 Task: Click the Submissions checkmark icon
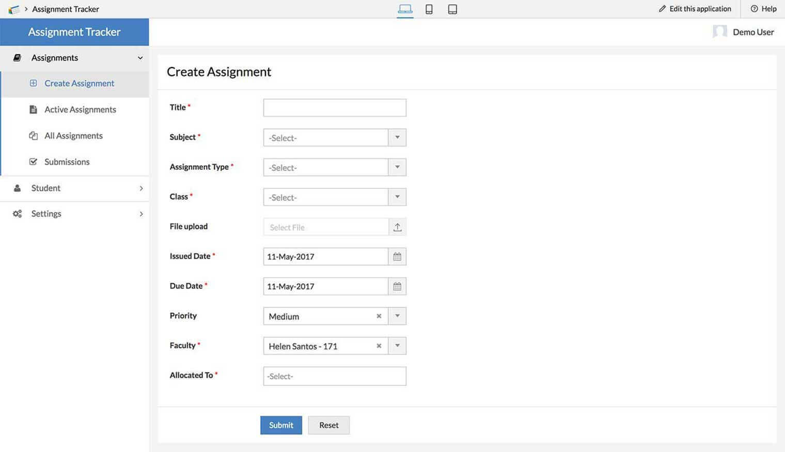coord(33,162)
